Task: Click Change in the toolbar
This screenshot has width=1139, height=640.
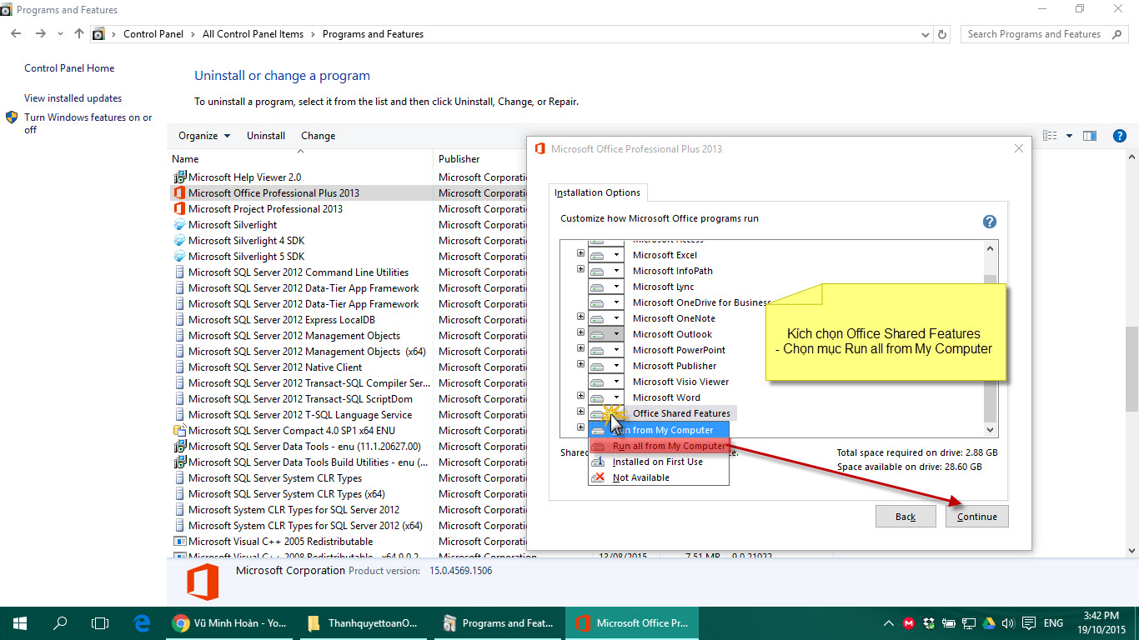Action: coord(319,136)
